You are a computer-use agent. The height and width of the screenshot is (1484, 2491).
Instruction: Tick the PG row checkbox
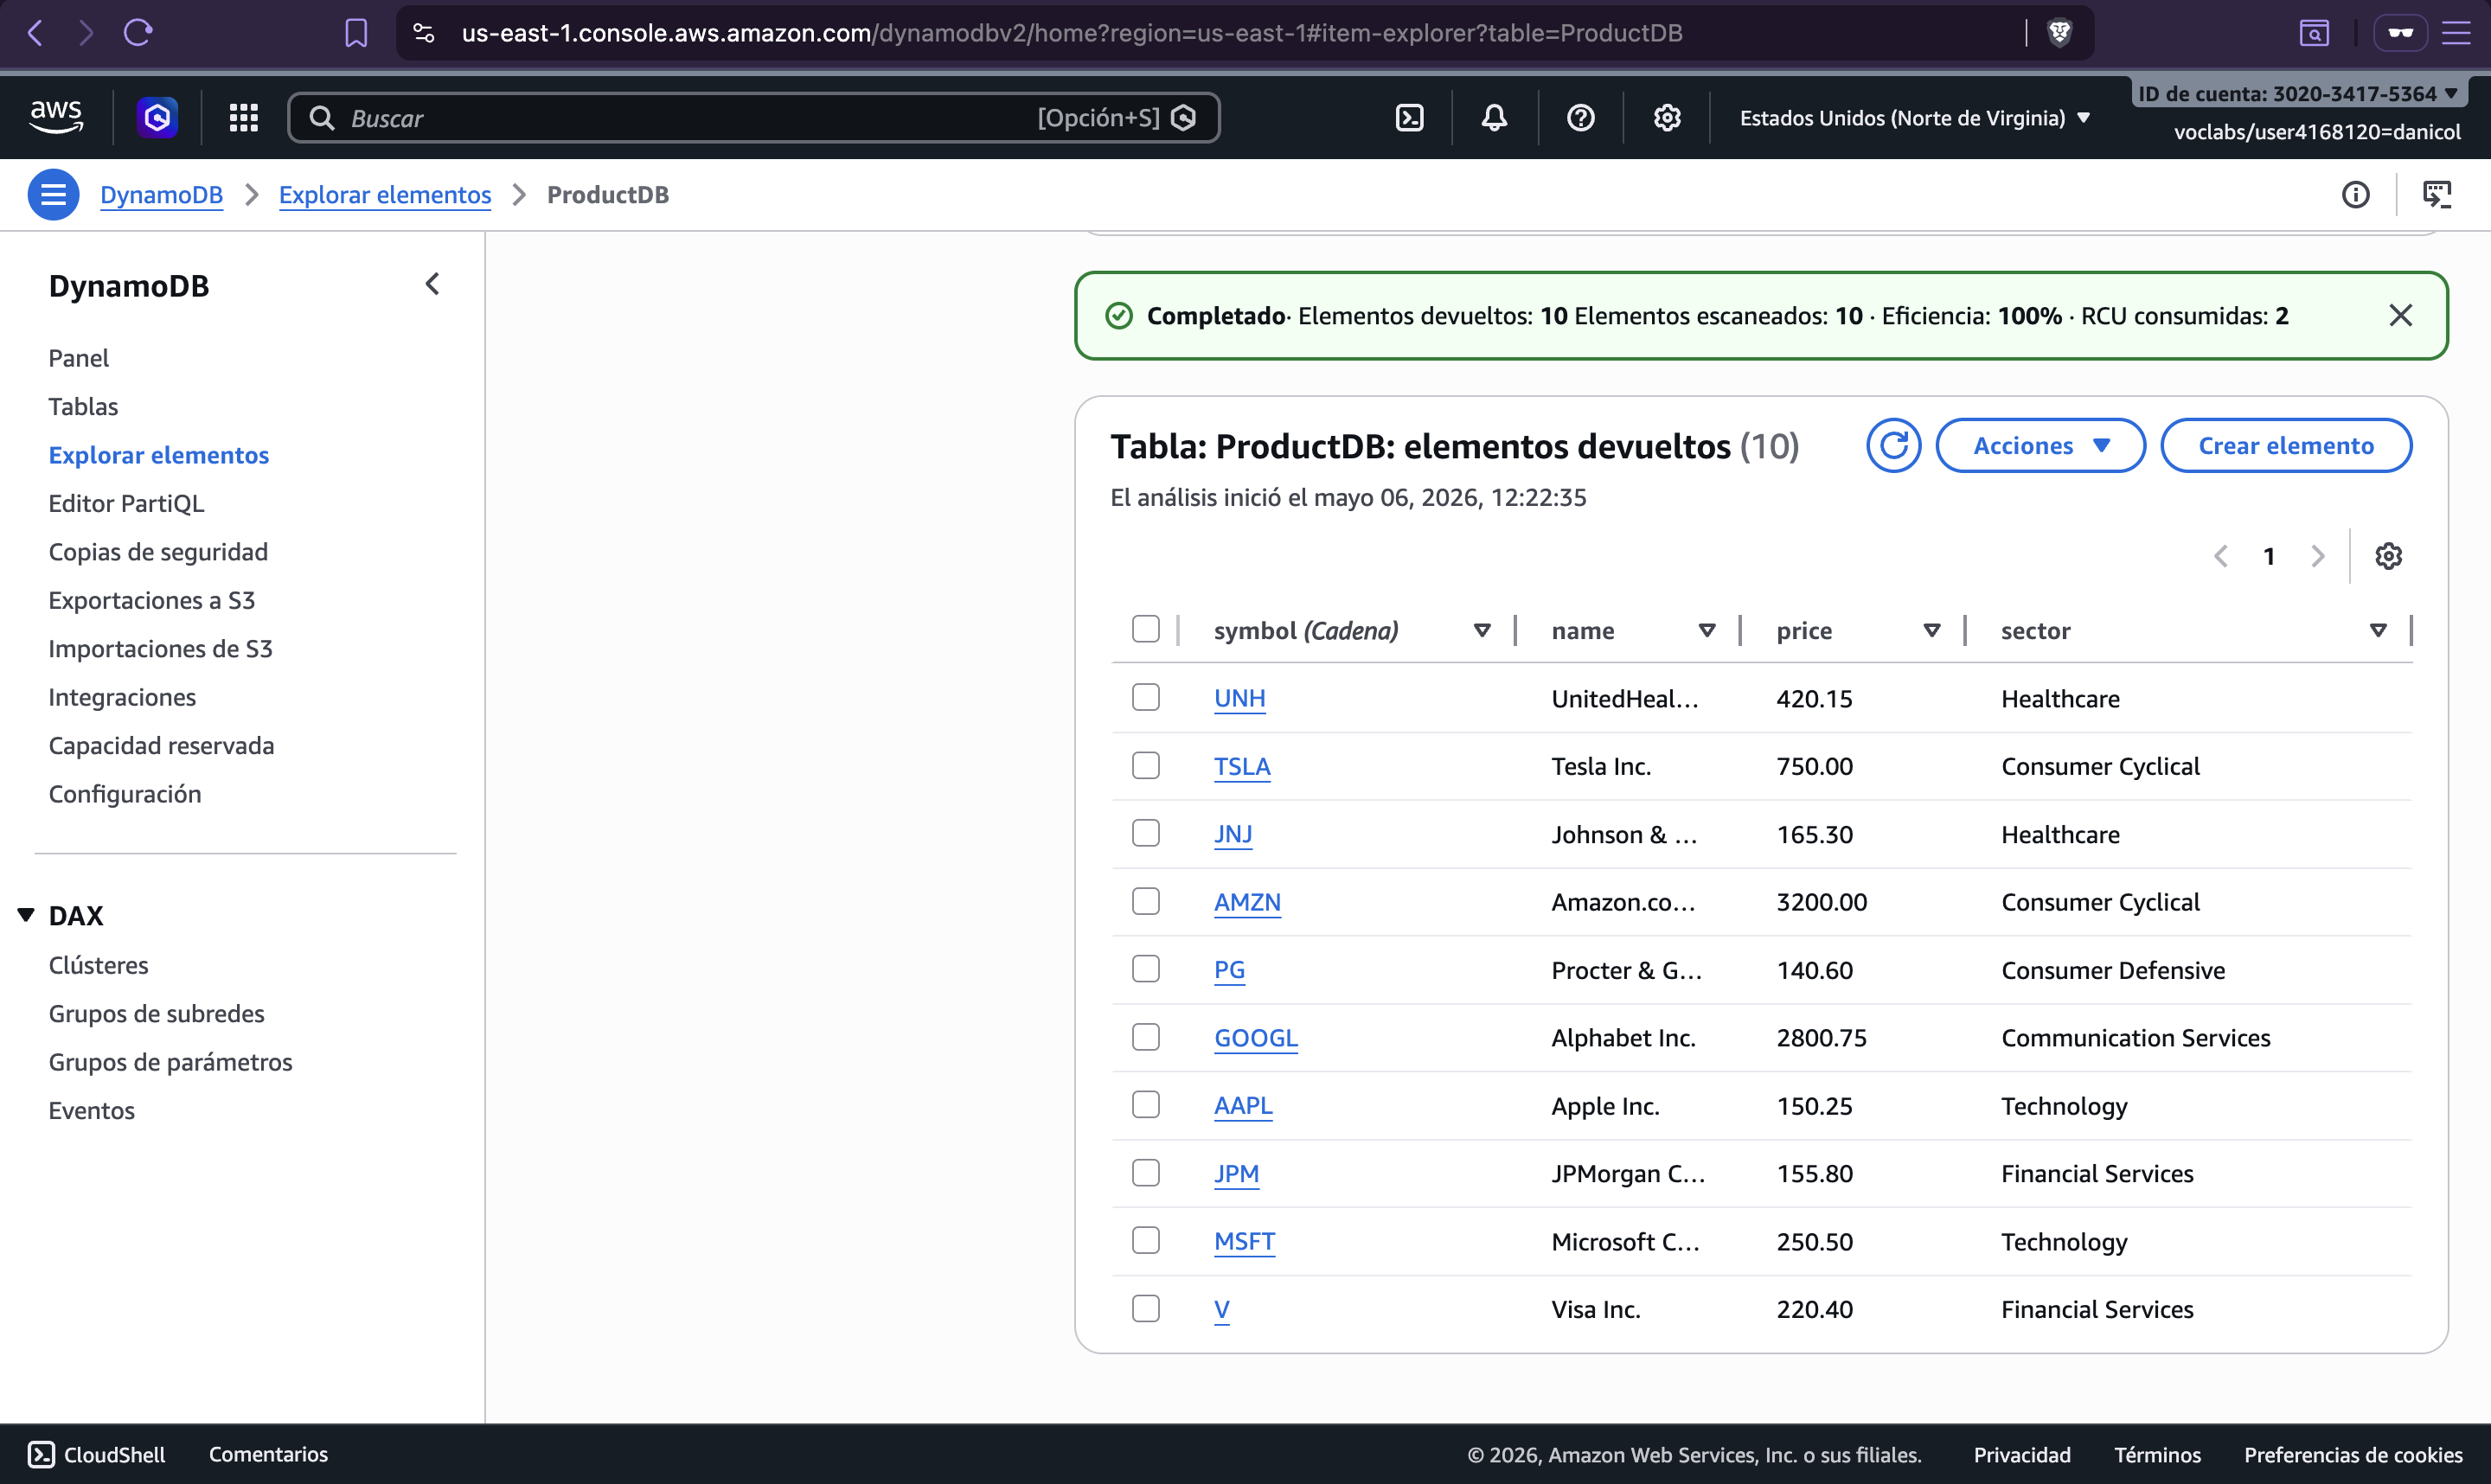point(1145,969)
